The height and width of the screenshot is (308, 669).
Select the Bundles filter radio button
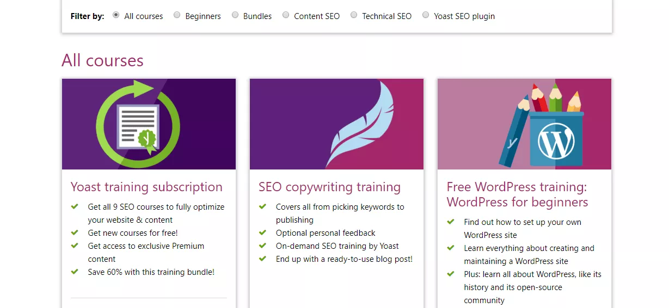pyautogui.click(x=235, y=15)
